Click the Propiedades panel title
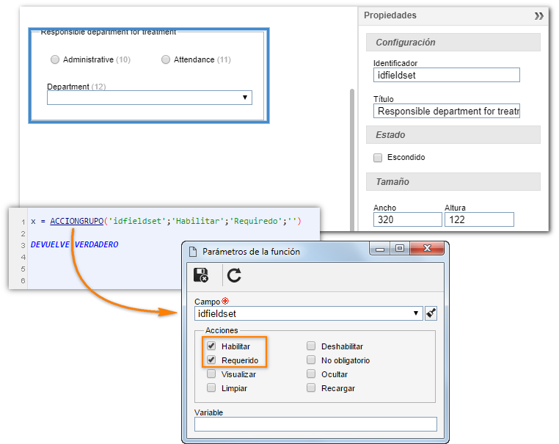This screenshot has height=444, width=559. tap(390, 15)
